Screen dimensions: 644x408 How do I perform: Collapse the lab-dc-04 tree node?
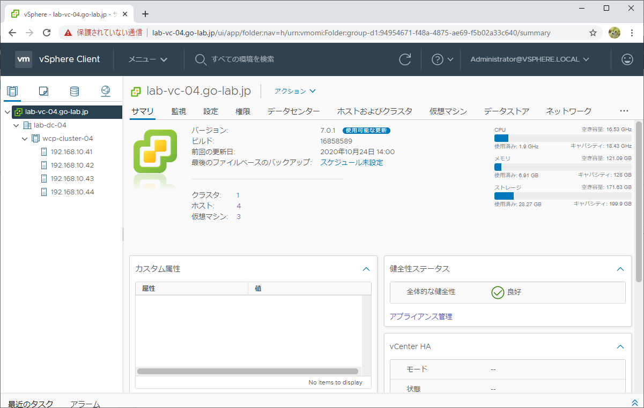16,125
